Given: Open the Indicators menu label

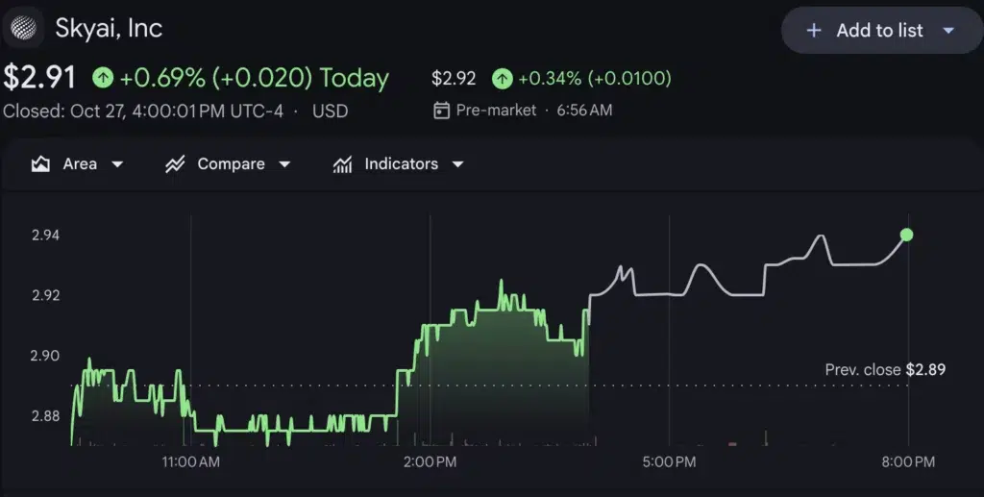Looking at the screenshot, I should click(401, 164).
